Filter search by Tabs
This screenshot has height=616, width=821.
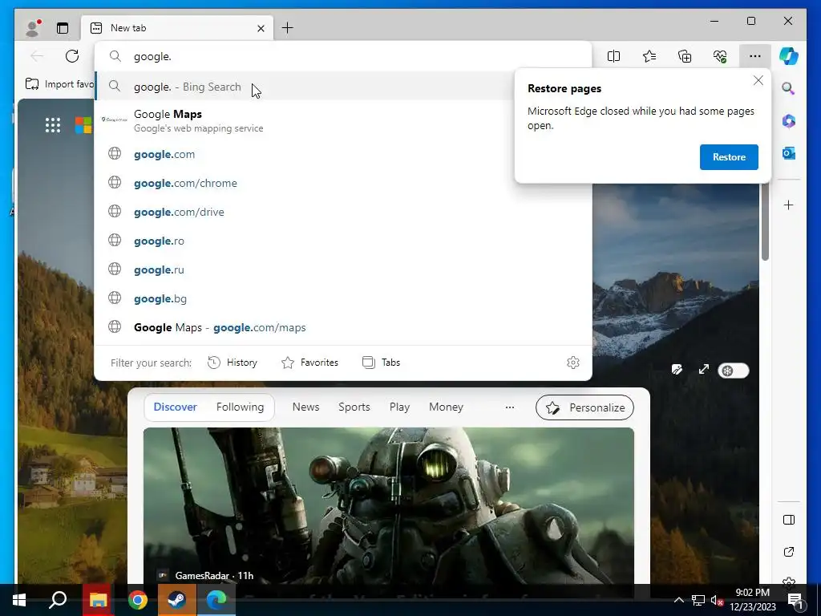pyautogui.click(x=381, y=363)
